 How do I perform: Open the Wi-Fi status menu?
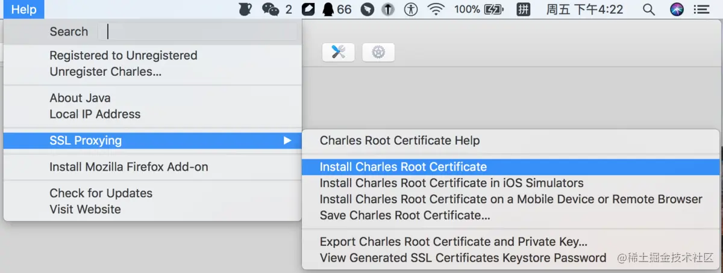point(436,10)
